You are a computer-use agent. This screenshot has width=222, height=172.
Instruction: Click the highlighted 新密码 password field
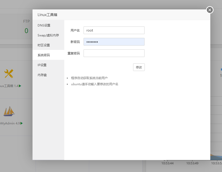click(x=114, y=41)
